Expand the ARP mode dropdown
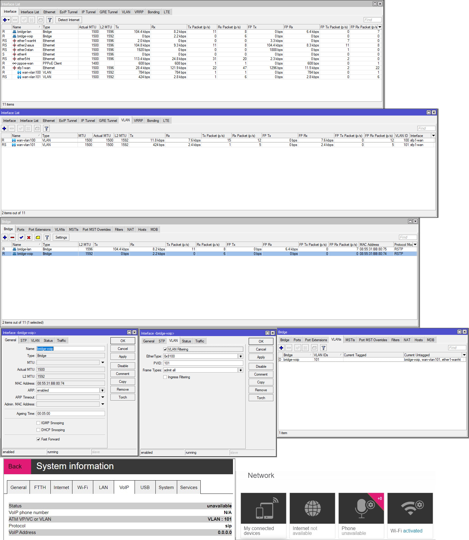 point(102,390)
